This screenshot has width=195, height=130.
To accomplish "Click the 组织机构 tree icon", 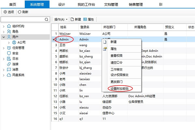I will pos(9,26).
